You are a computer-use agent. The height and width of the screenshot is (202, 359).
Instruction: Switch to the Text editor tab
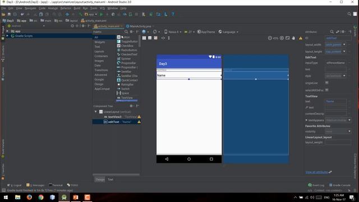click(x=111, y=180)
